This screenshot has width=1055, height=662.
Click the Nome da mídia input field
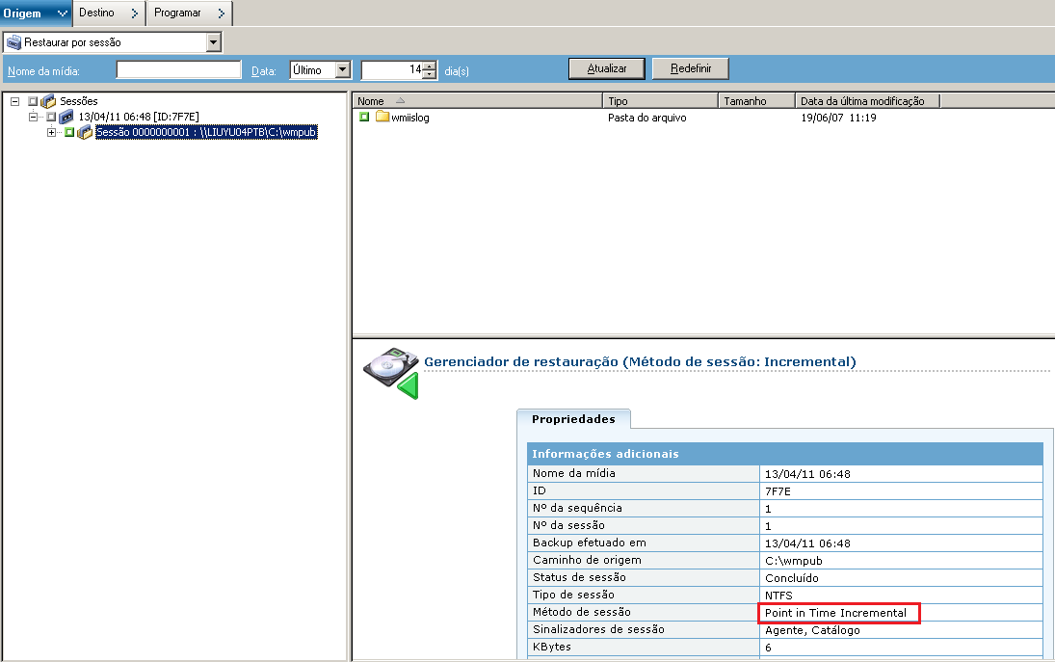[178, 69]
